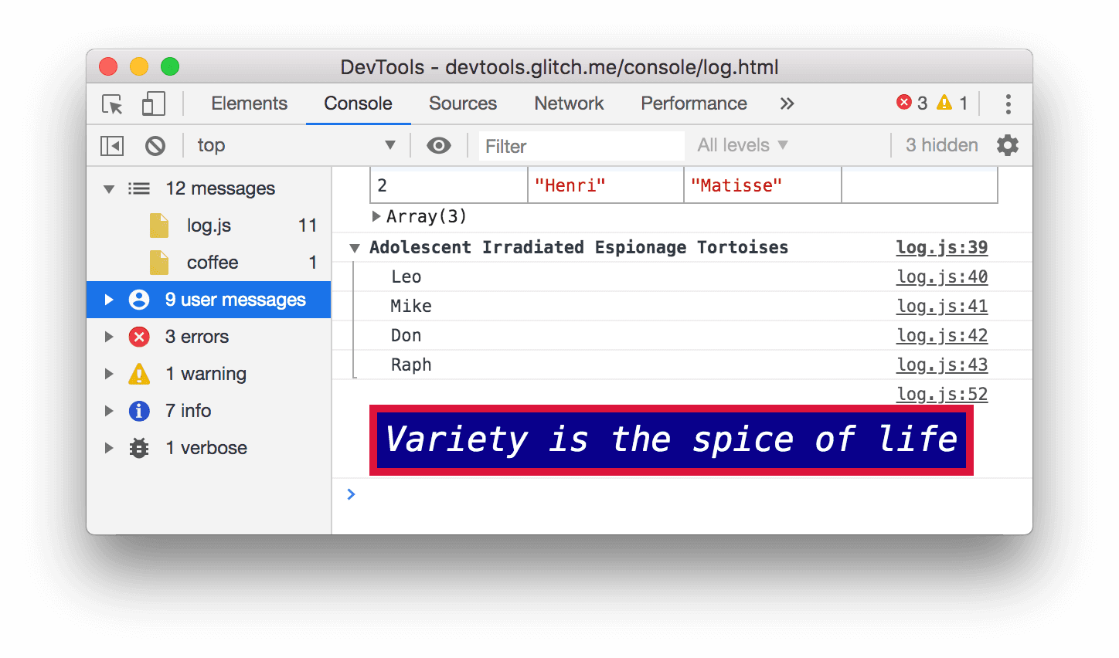Click the red badge showing 3 errors
The image size is (1119, 658).
913,103
